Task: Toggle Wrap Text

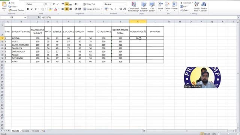Action: 89,4
